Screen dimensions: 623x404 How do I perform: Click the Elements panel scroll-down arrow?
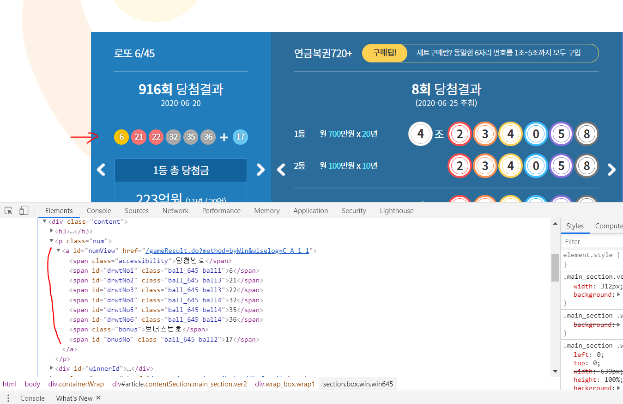(555, 371)
